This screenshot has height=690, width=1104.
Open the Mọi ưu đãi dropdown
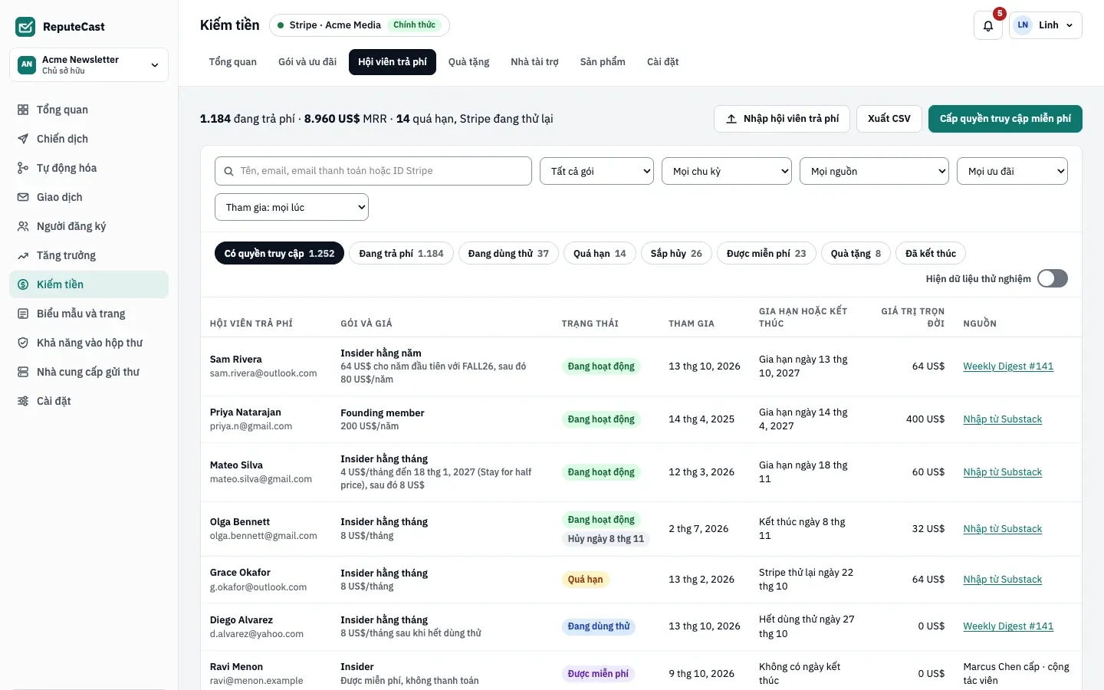coord(1012,171)
